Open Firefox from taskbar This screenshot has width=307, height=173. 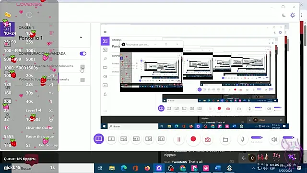click(x=147, y=168)
